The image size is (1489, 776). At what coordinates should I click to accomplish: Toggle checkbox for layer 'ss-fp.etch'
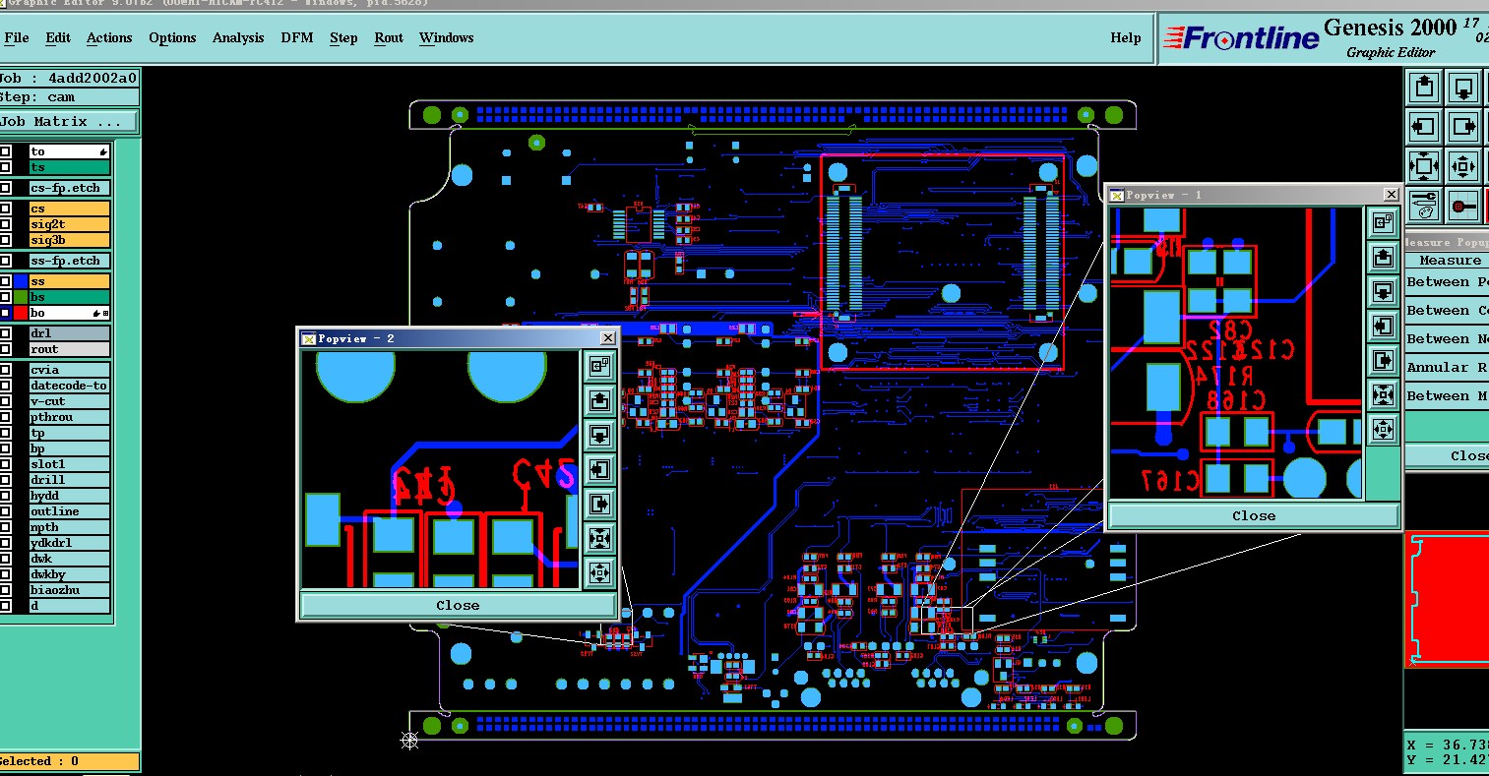point(6,261)
